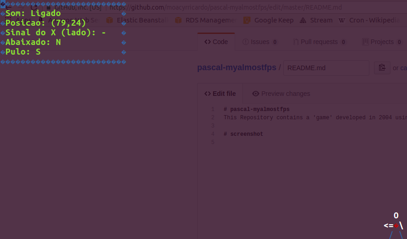Image resolution: width=407 pixels, height=239 pixels.
Task: Click the Stream bookmark logo icon
Action: click(303, 20)
